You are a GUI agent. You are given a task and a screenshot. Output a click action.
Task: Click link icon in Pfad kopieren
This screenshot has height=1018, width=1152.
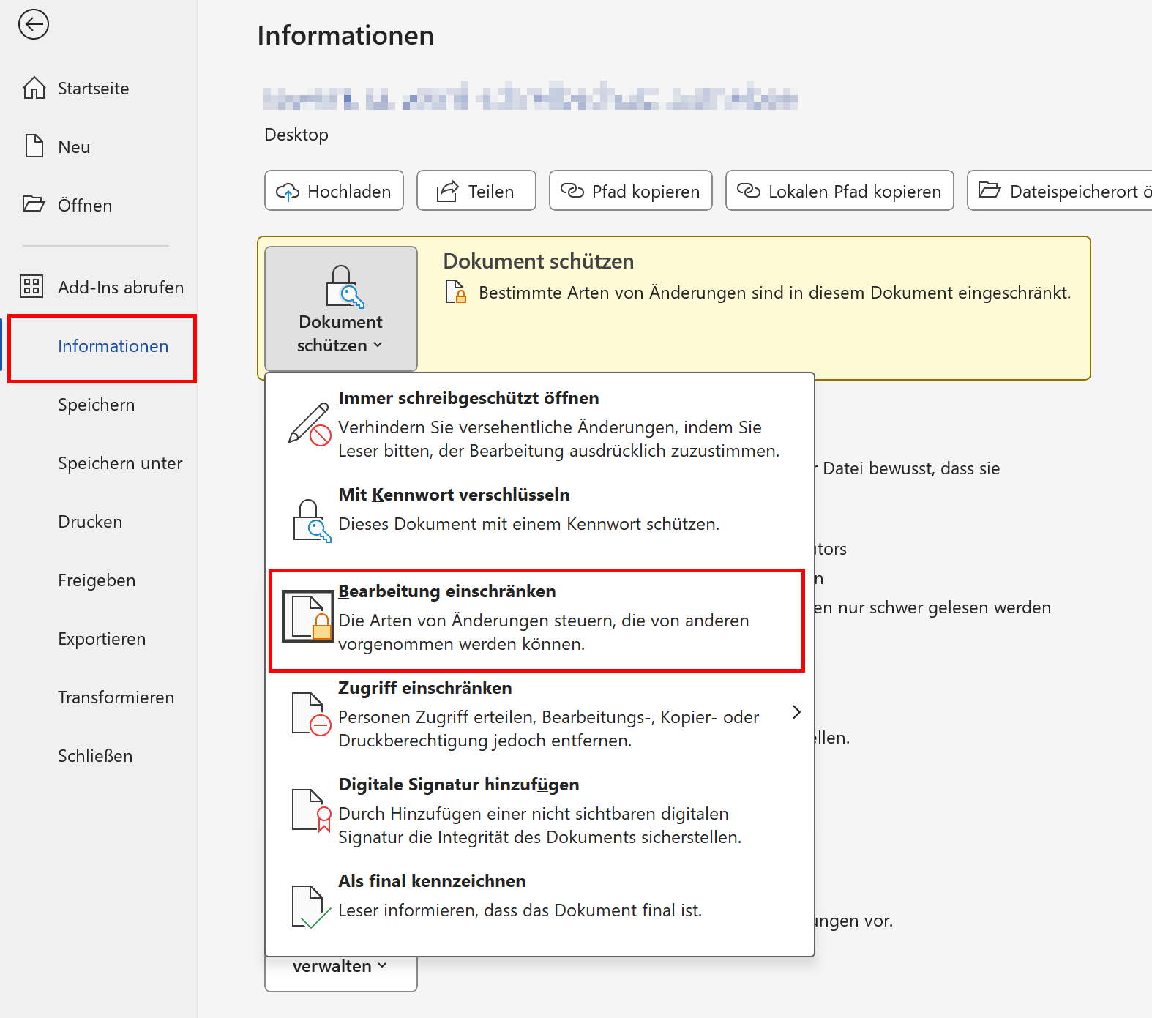point(572,191)
